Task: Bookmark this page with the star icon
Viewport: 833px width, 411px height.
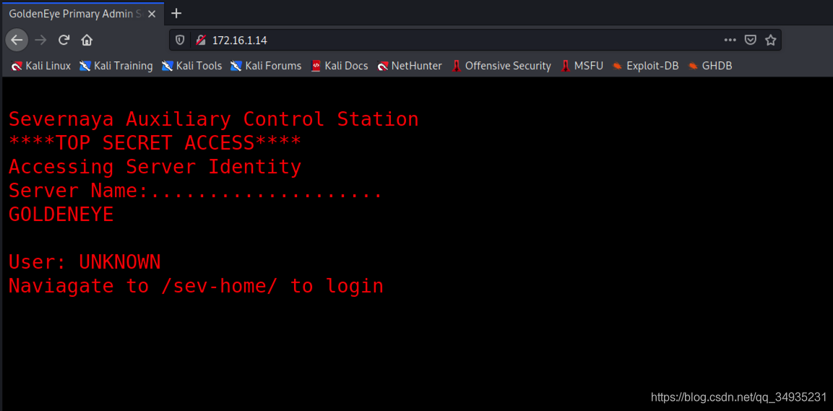Action: (770, 40)
